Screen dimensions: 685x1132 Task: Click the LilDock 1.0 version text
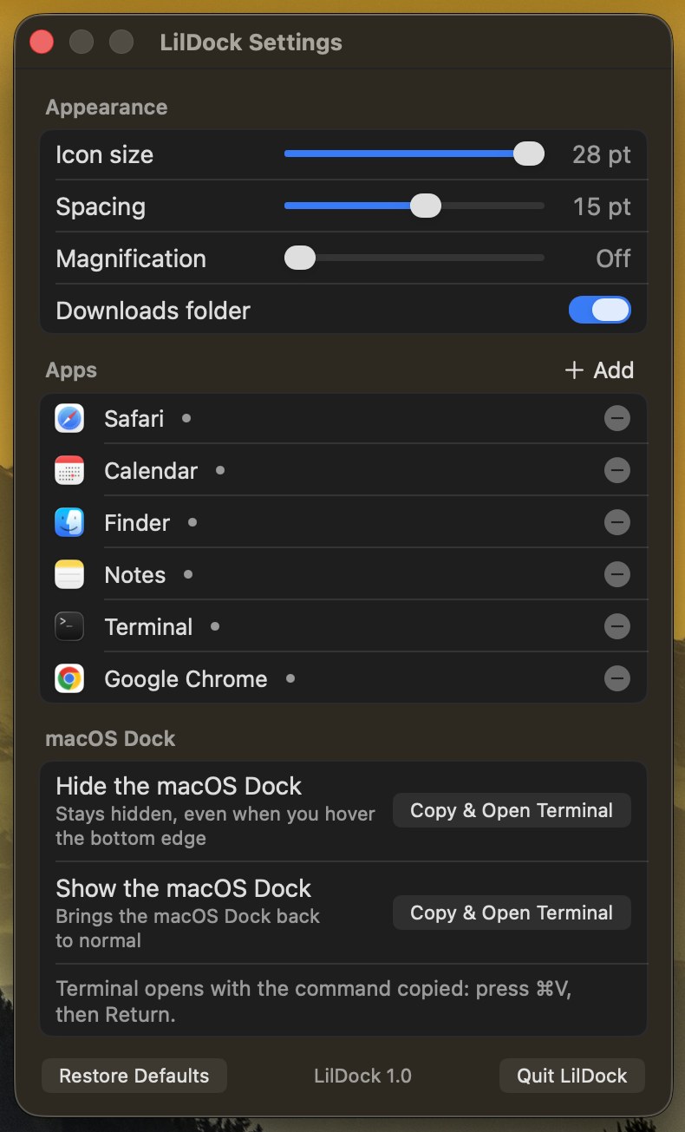pyautogui.click(x=362, y=1076)
